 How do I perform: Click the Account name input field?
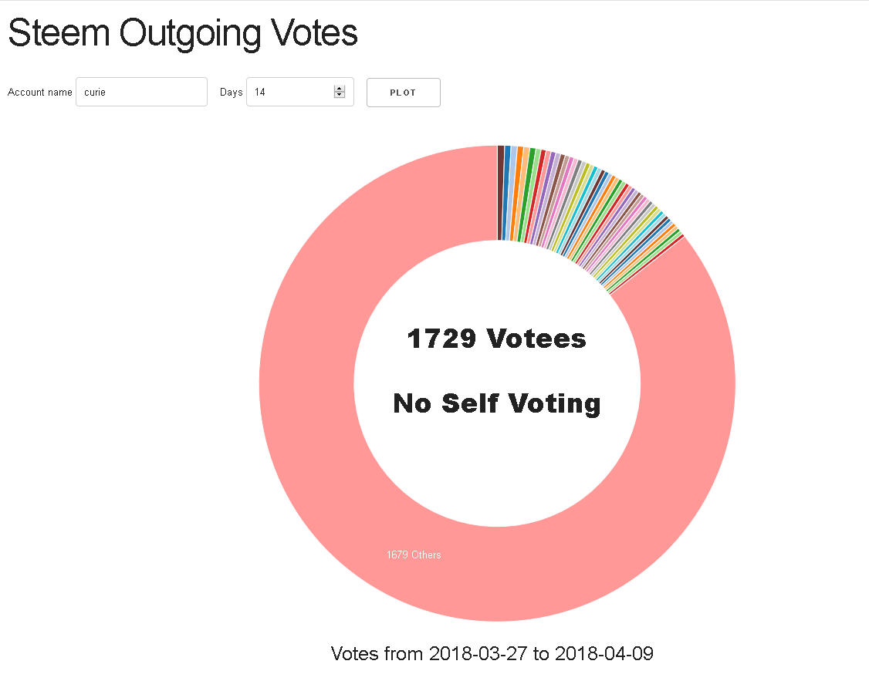coord(141,92)
